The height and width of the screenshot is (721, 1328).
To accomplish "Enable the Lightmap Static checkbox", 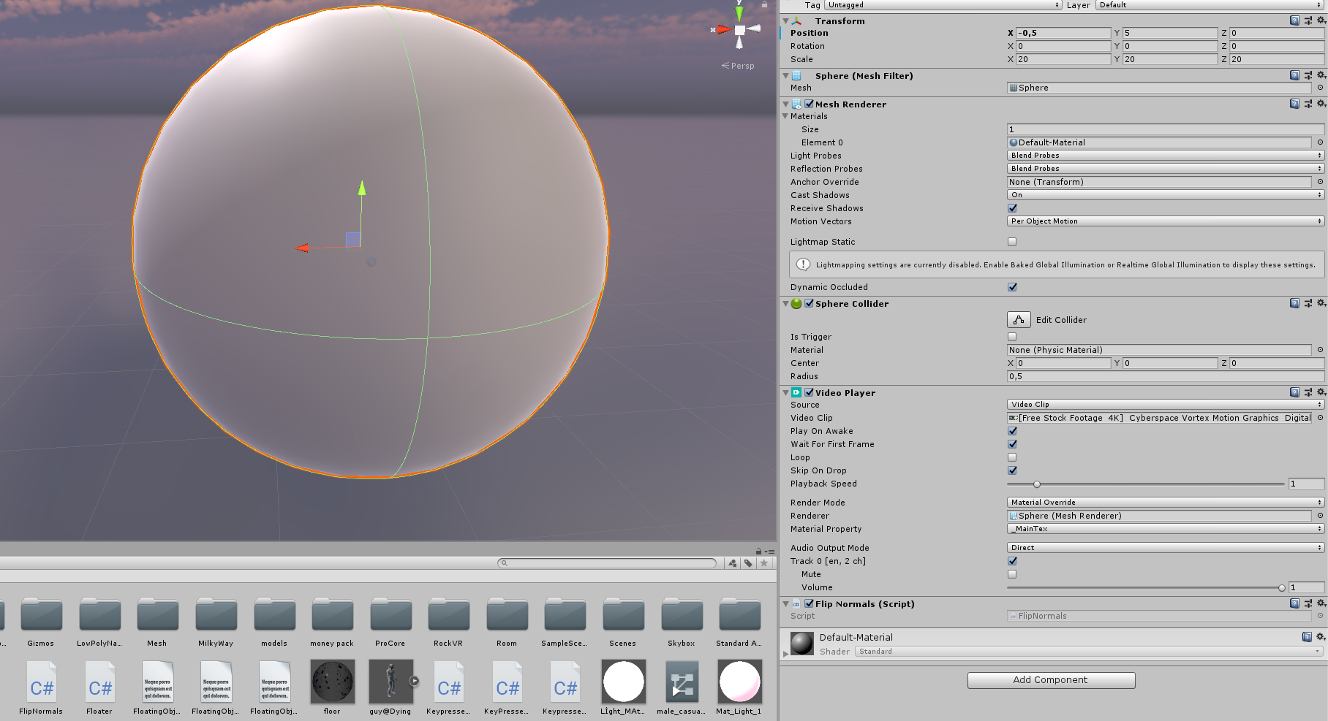I will [1012, 242].
